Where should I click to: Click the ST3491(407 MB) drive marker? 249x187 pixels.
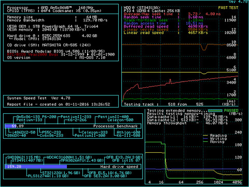27,161
